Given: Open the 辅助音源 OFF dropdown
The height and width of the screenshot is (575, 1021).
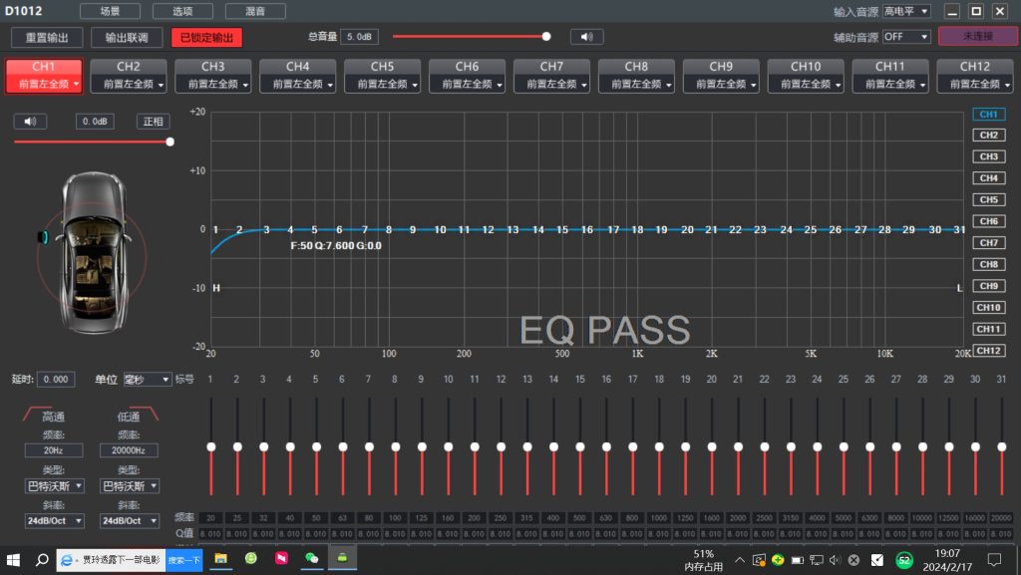Looking at the screenshot, I should [905, 37].
